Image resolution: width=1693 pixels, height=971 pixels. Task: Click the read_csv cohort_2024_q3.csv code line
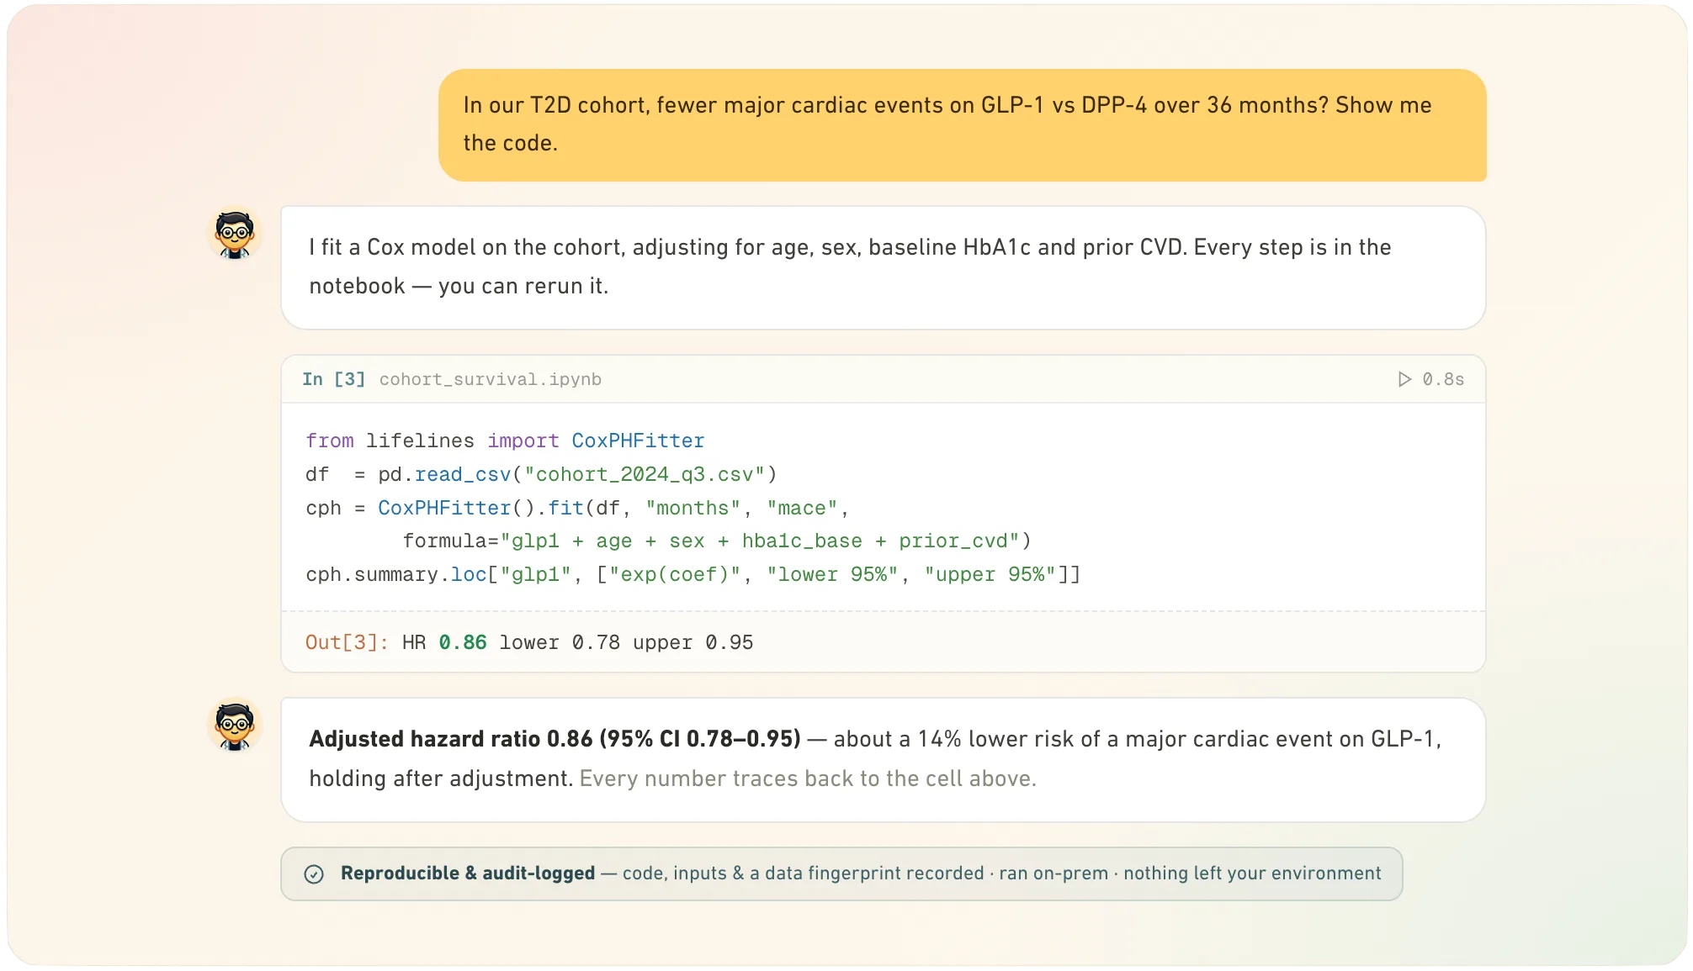pyautogui.click(x=541, y=474)
